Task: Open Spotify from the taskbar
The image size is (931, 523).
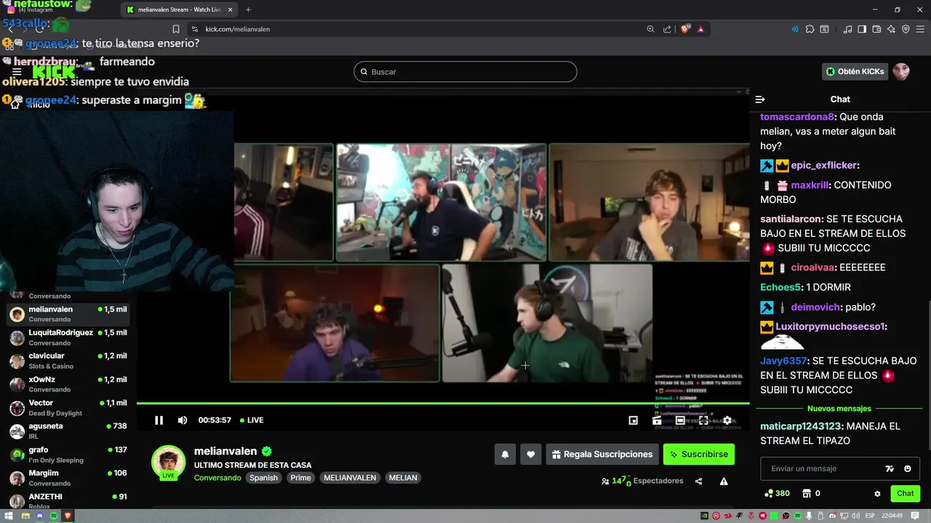Action: 55,516
